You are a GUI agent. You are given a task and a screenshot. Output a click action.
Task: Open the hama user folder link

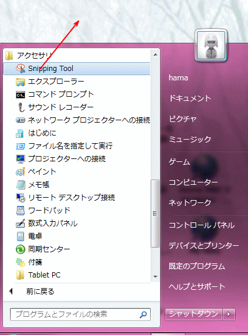[x=178, y=78]
